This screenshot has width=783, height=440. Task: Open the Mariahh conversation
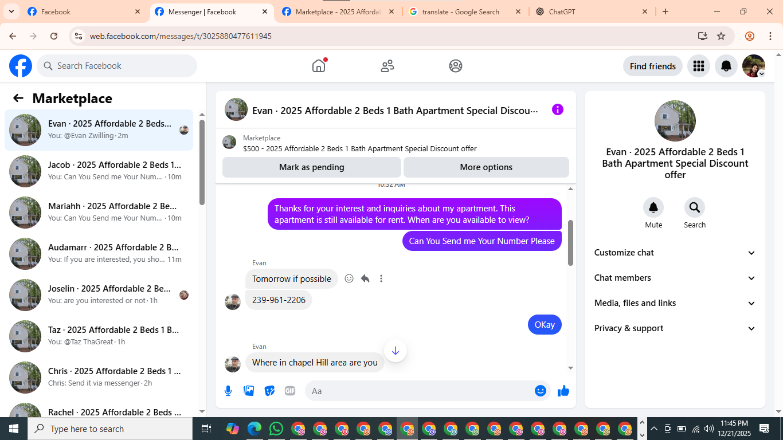coord(99,213)
